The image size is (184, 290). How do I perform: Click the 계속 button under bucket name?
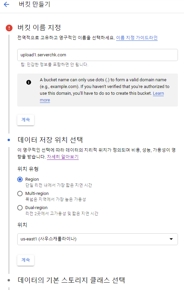click(26, 120)
